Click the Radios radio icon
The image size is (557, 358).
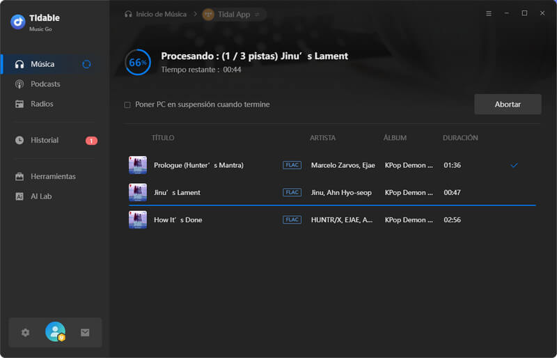coord(19,104)
